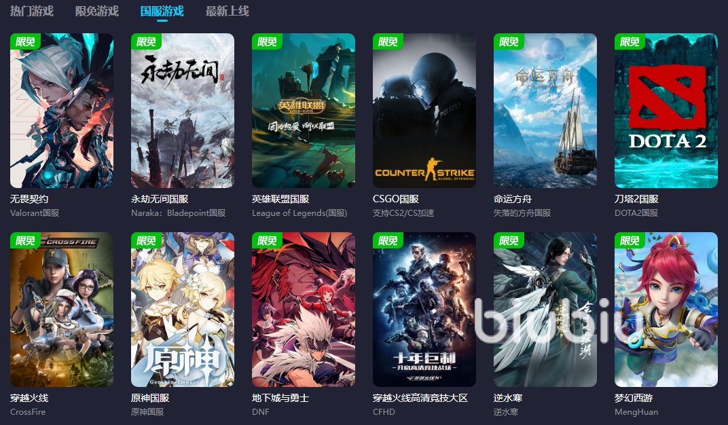Select the 命运方舟 Lost Ark cover
This screenshot has height=425, width=728.
pos(545,111)
